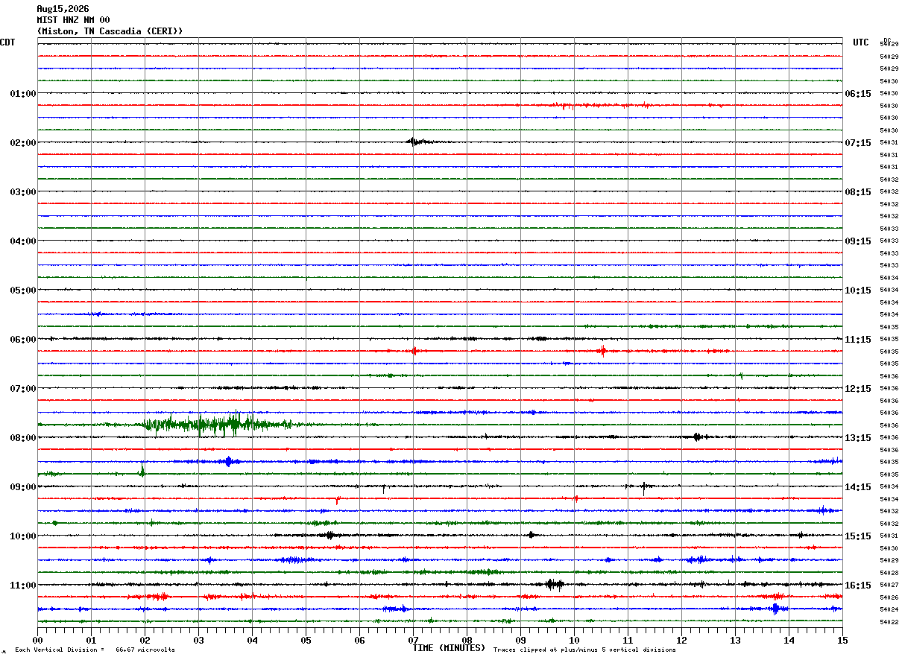Select the 11:00 CDT time label
The image size is (902, 660).
tap(23, 586)
